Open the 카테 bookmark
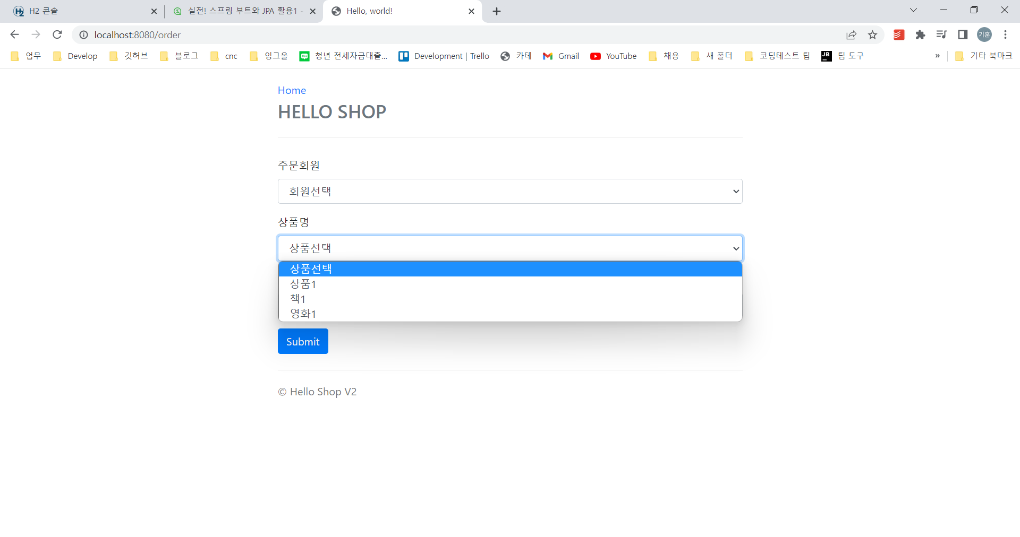This screenshot has height=537, width=1020. pyautogui.click(x=516, y=56)
